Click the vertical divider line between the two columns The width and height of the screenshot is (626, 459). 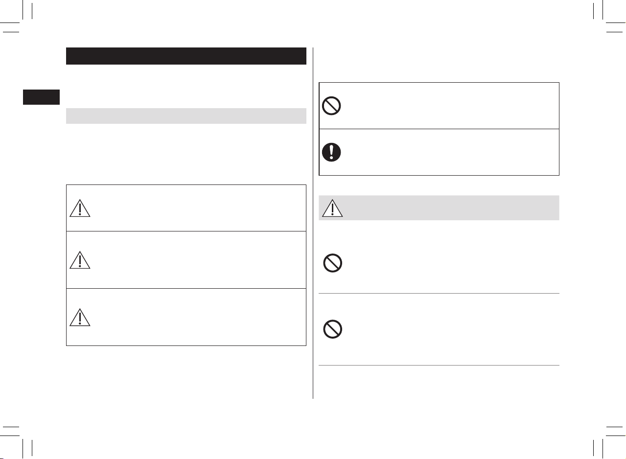313,223
